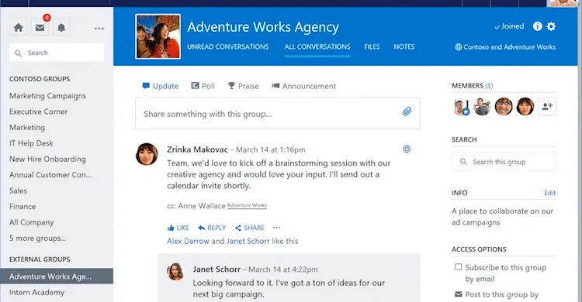Screen dimensions: 582x302
Task: Open group settings gear
Action: click(551, 26)
